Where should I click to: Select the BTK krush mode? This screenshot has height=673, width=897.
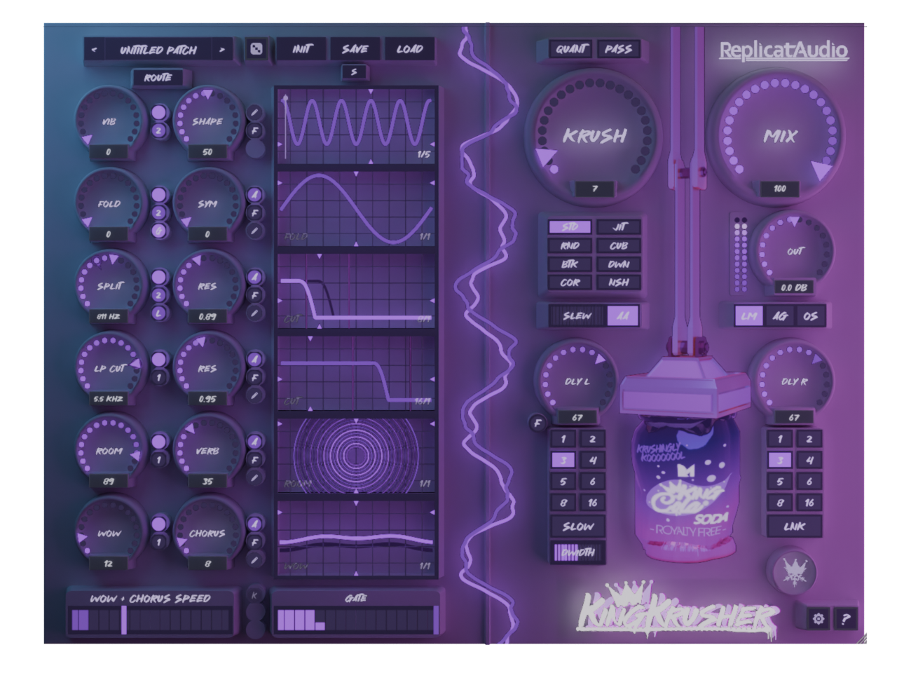click(x=570, y=264)
